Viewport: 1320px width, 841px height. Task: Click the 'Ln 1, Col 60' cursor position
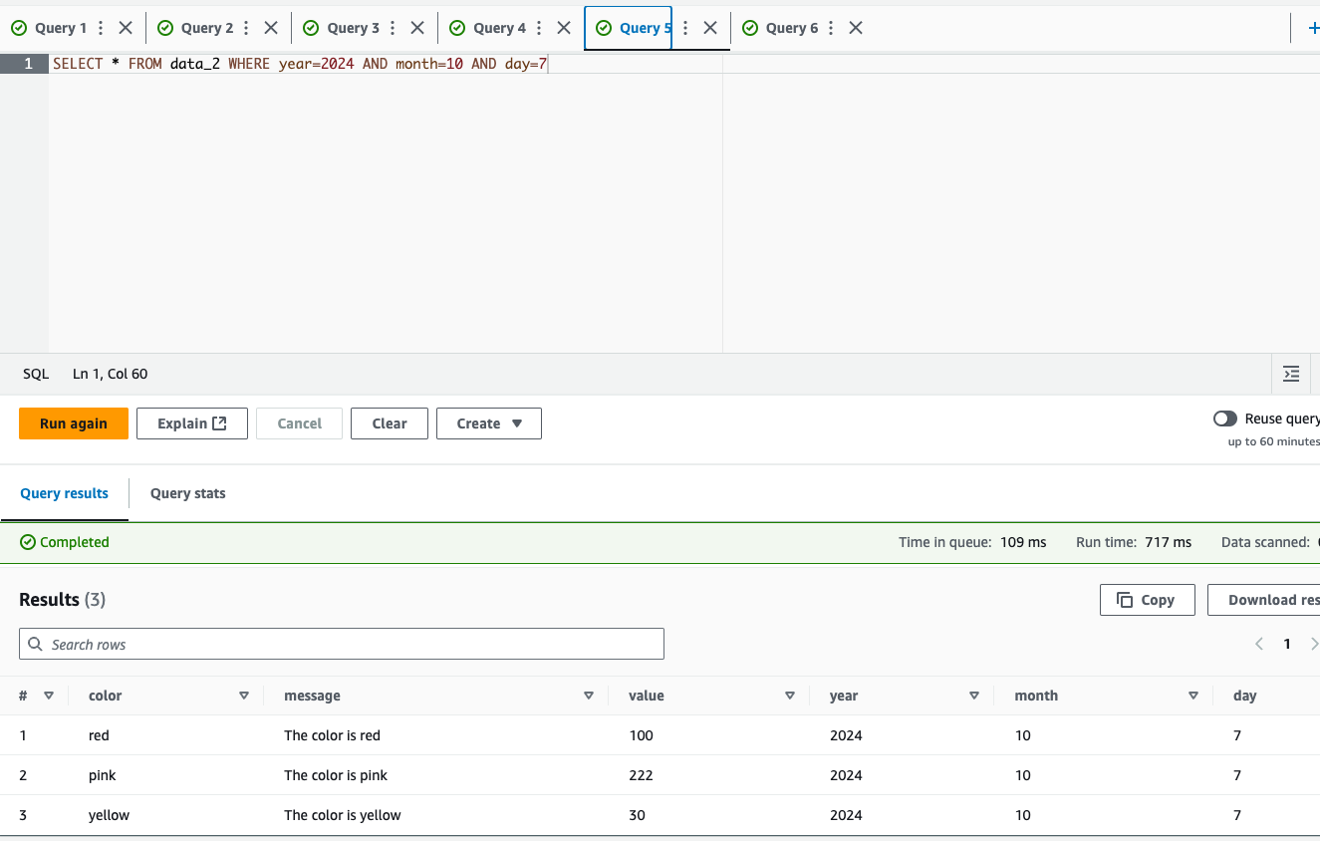point(111,375)
